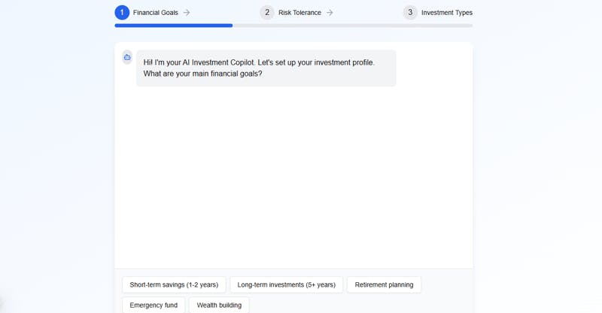Pick the Retirement planning option
This screenshot has width=602, height=313.
[384, 285]
